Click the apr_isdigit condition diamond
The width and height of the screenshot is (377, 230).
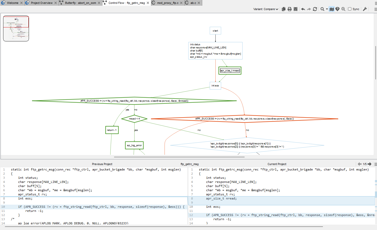(247, 145)
